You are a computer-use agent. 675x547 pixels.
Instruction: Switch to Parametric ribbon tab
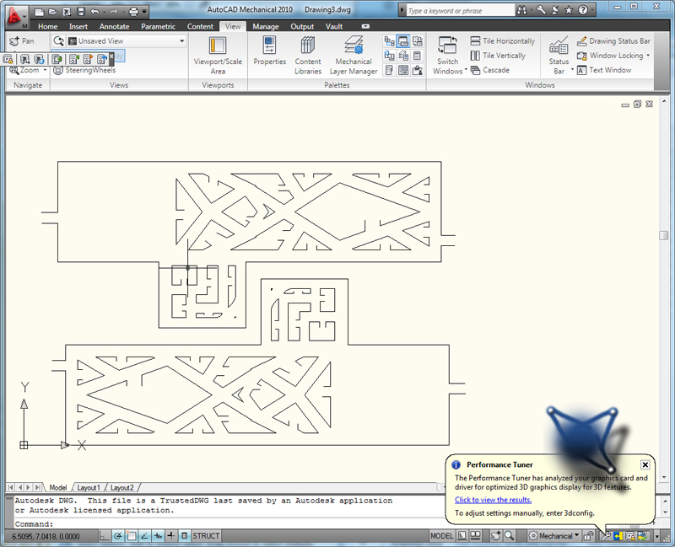tap(158, 26)
